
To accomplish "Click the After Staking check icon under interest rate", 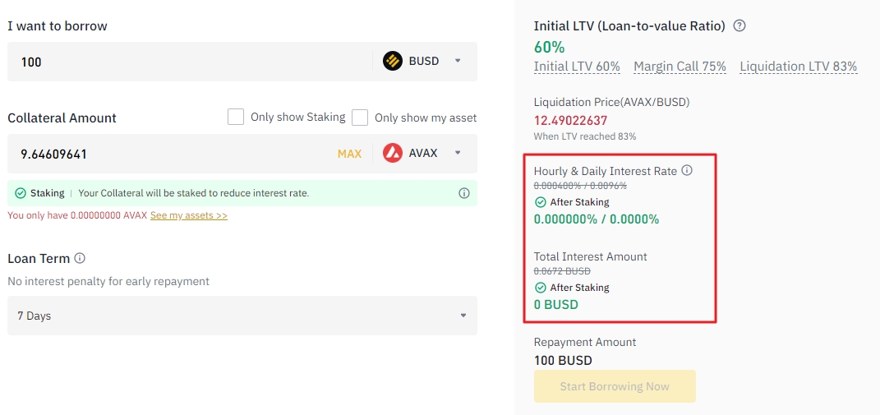I will click(x=540, y=202).
